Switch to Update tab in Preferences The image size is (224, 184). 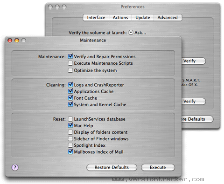click(x=143, y=18)
